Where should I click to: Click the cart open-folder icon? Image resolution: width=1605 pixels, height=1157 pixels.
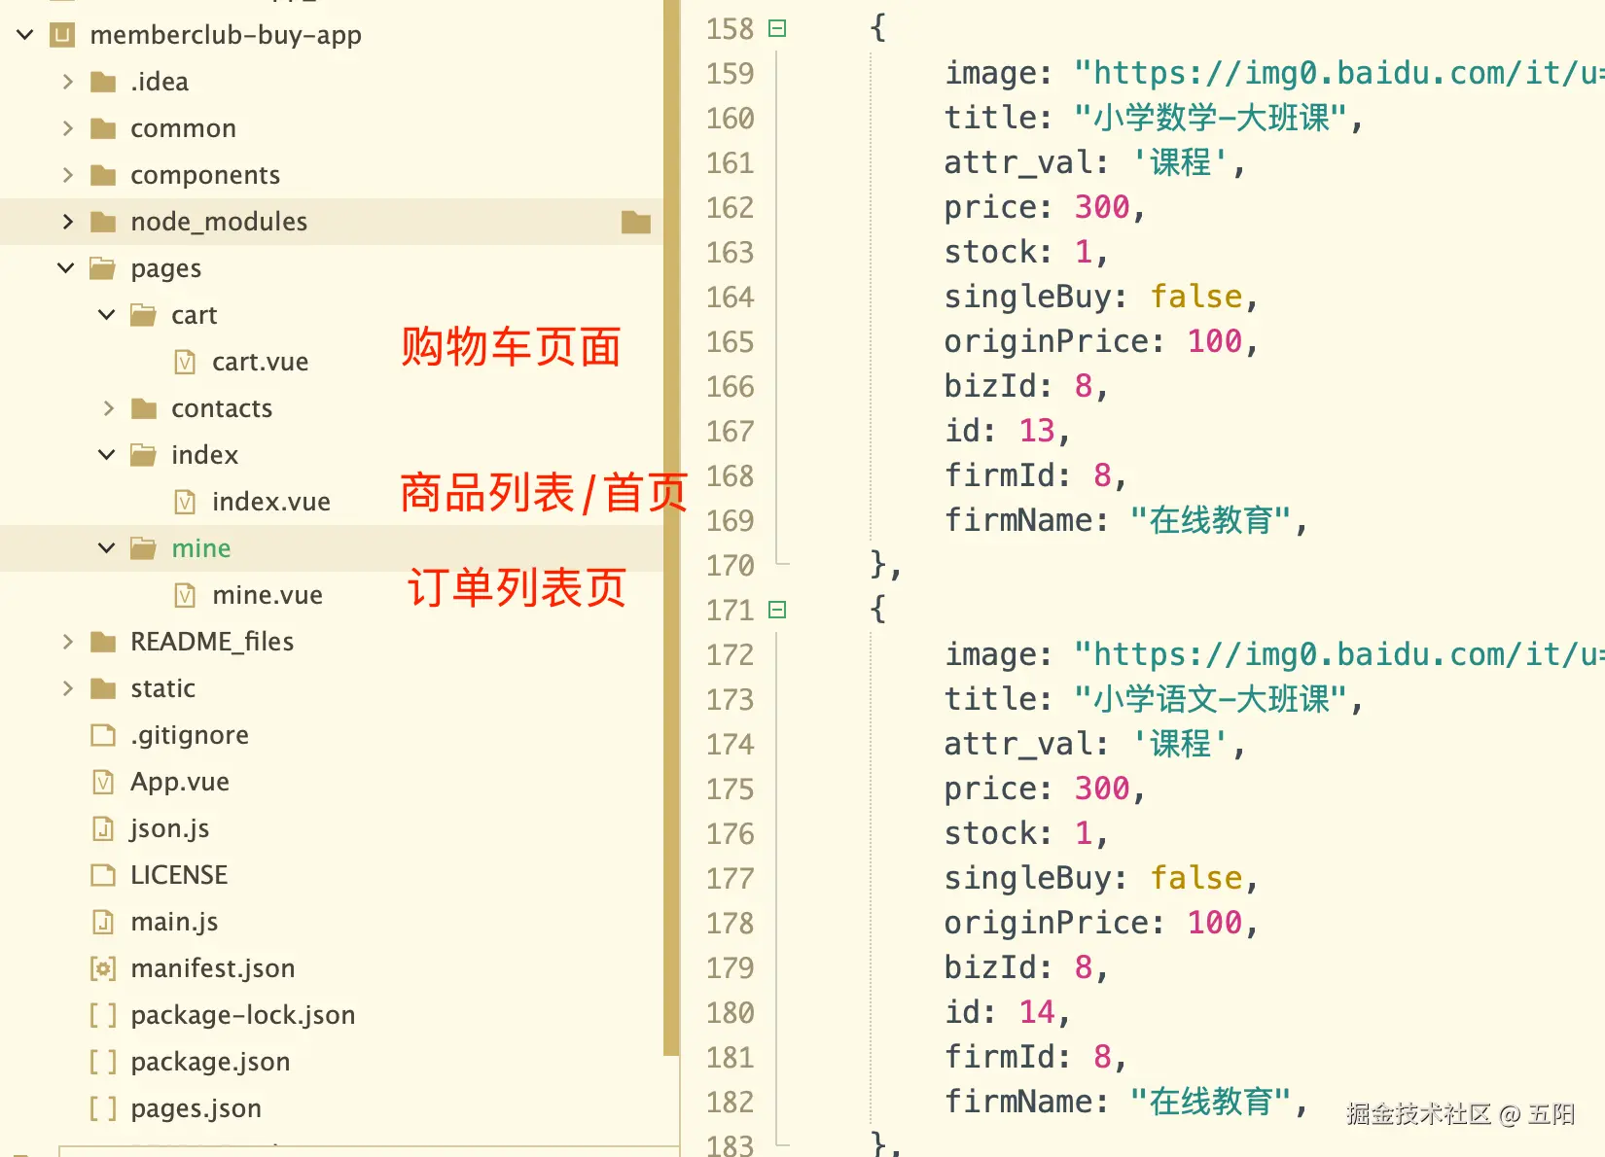click(x=144, y=315)
